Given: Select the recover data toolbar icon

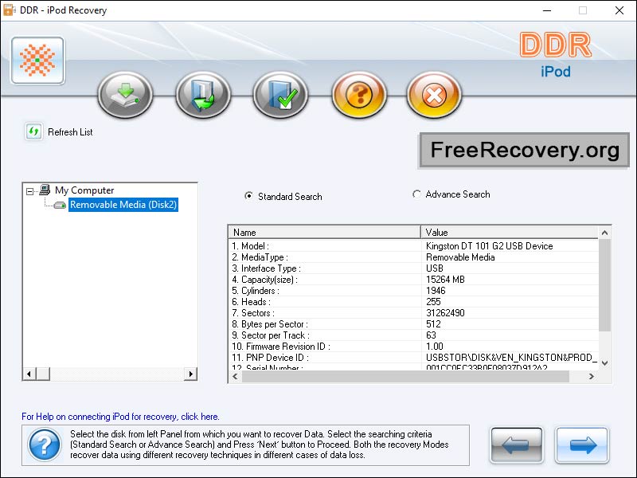Looking at the screenshot, I should pos(124,94).
